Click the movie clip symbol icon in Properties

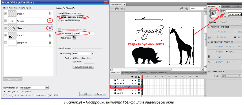coord(214,14)
